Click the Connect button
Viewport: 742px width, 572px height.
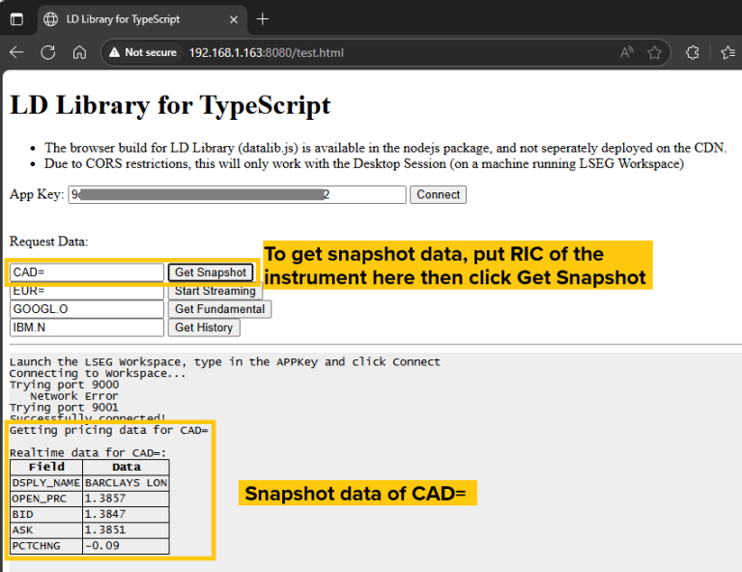click(x=438, y=194)
